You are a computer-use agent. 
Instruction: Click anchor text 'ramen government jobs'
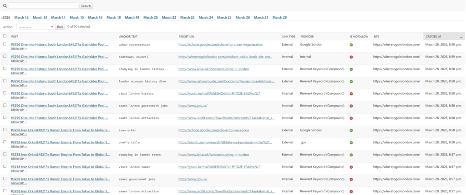137,179
